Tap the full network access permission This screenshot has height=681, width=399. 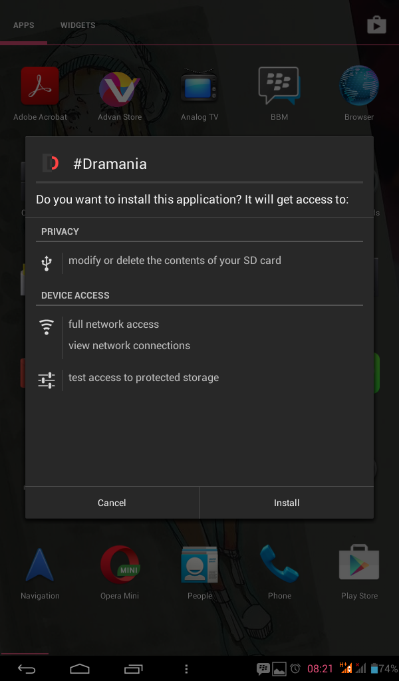(114, 325)
